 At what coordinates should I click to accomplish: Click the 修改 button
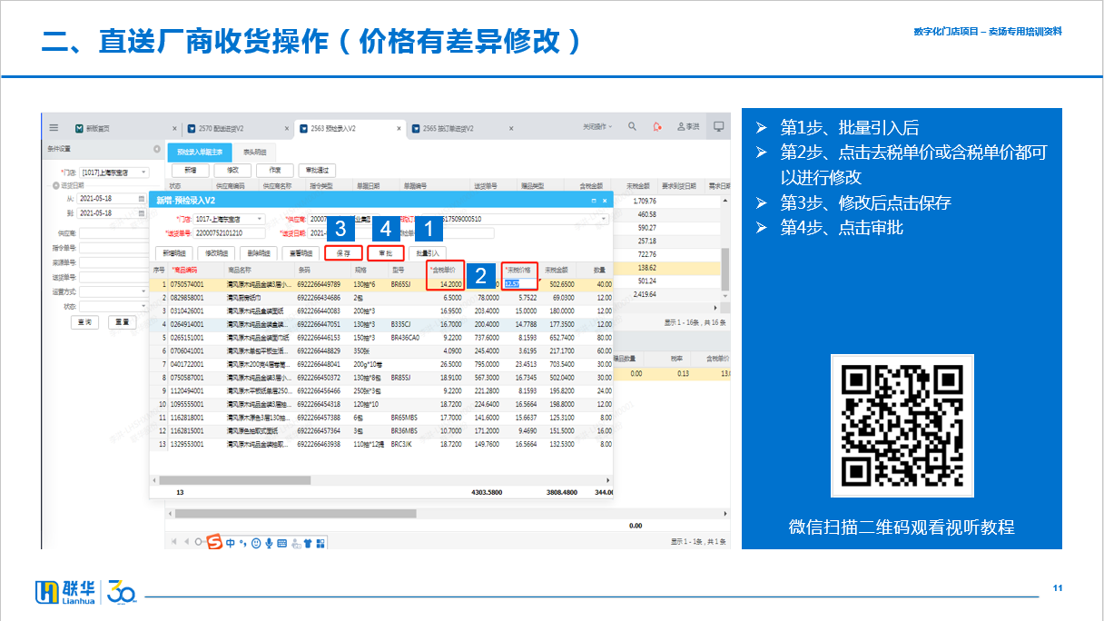232,170
